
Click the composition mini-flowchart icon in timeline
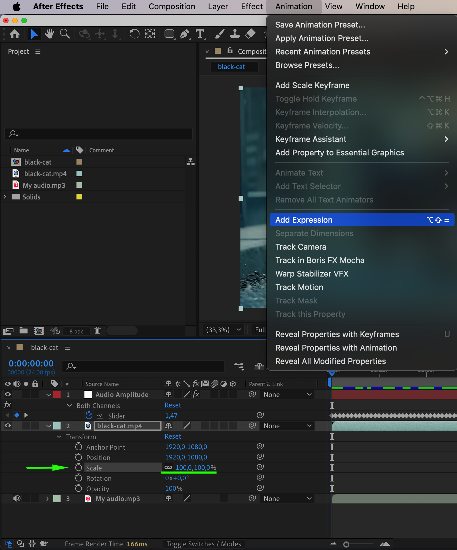click(239, 366)
